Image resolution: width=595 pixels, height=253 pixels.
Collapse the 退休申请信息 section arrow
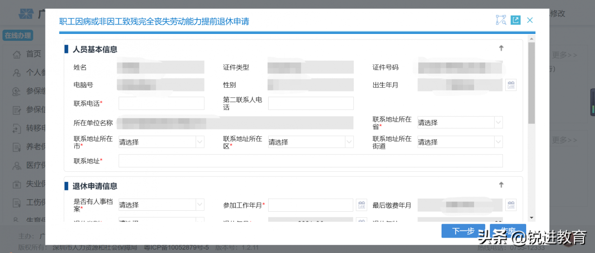click(501, 185)
